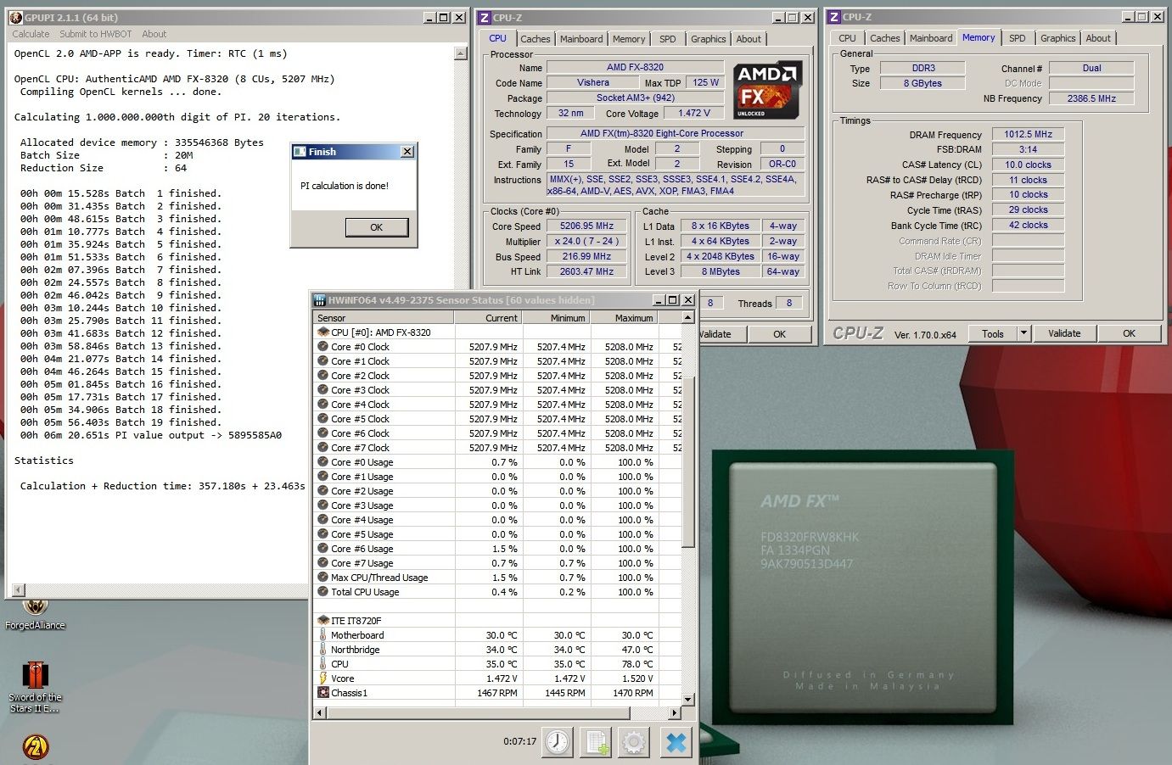This screenshot has height=765, width=1172.
Task: Open the Calculate menu in GPUPI
Action: click(31, 34)
